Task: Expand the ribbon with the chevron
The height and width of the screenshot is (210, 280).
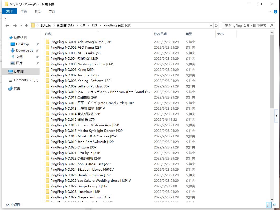Action: coord(270,12)
